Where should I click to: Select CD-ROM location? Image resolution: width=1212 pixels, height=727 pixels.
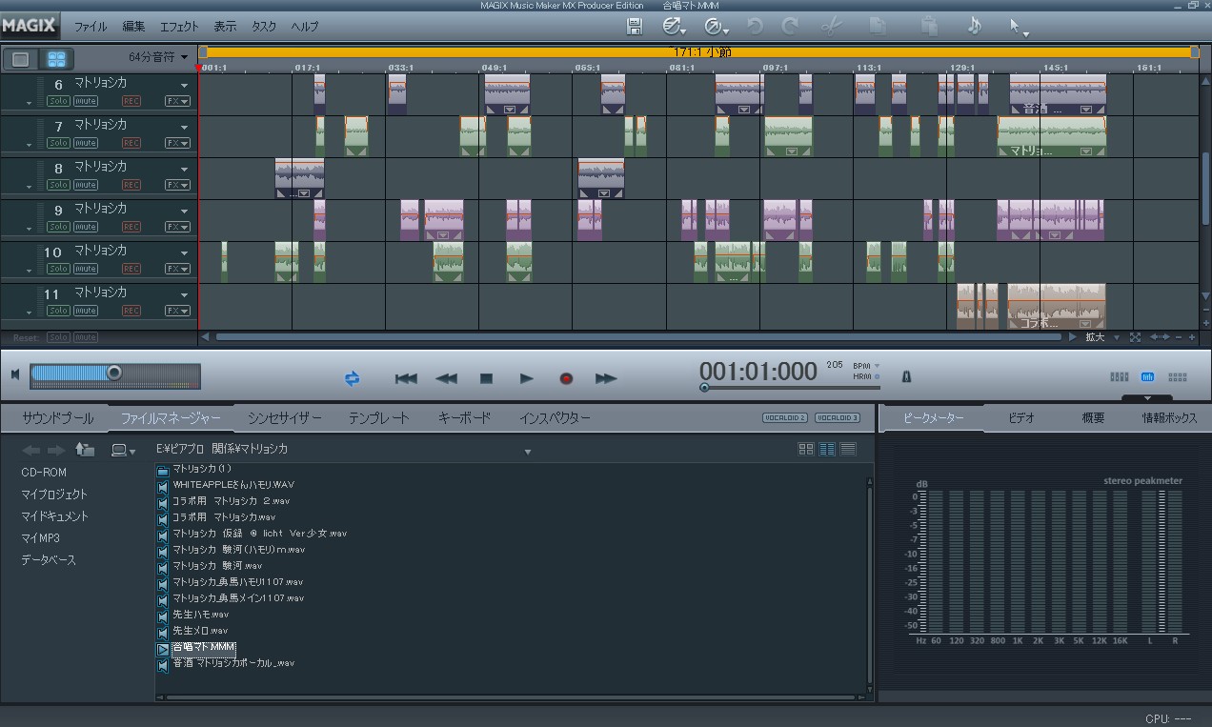click(44, 473)
